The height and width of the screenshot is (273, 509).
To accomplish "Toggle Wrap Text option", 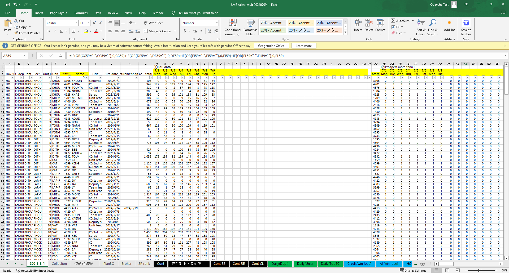I will click(x=153, y=23).
